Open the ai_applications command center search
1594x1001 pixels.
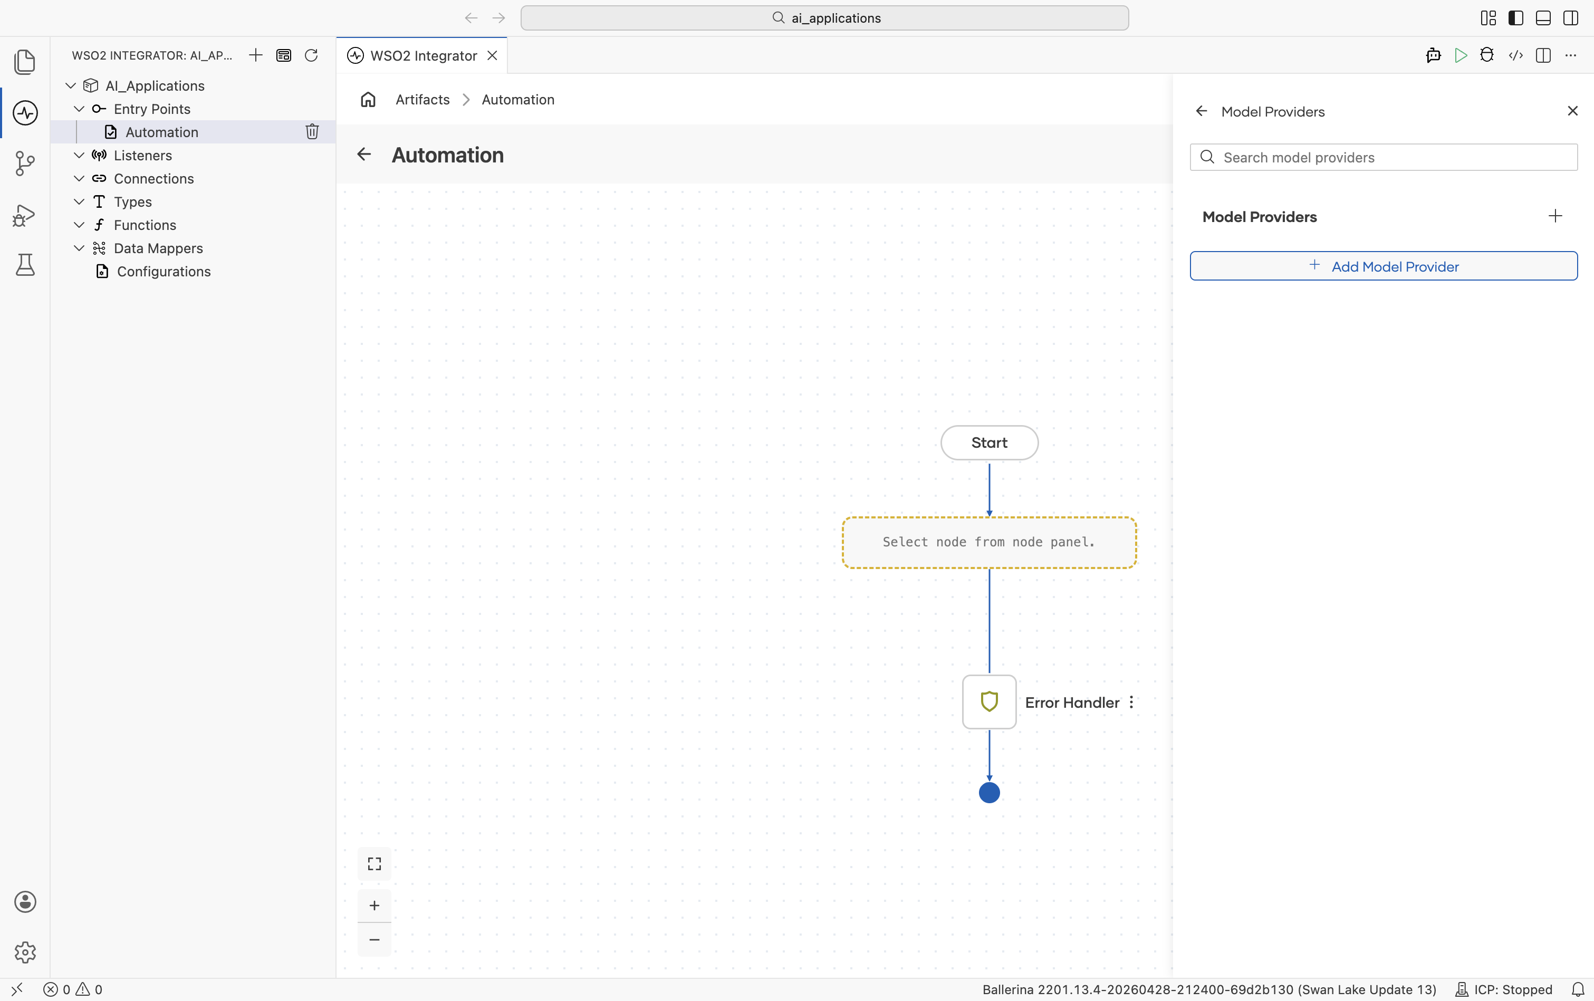(x=824, y=18)
